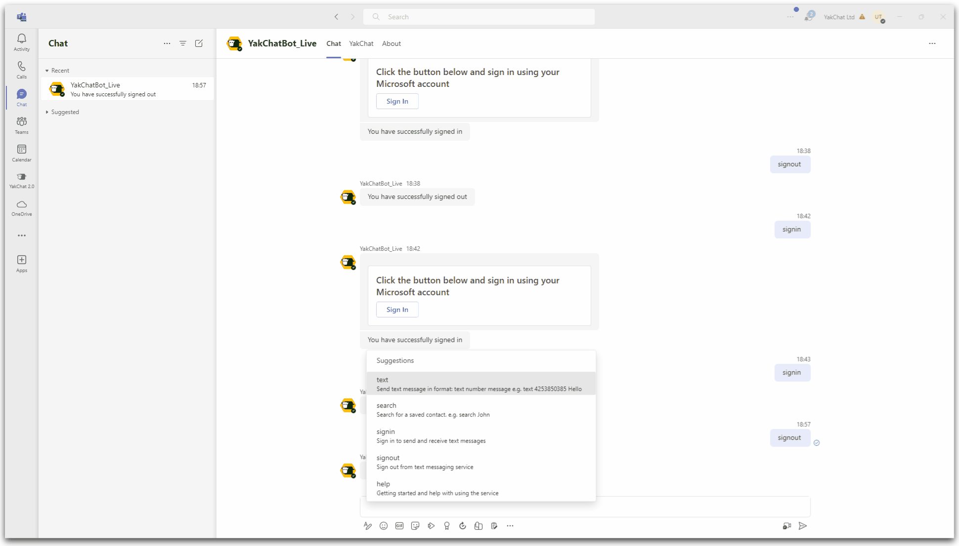Select the 'signout' command suggestion
959x546 pixels.
tap(481, 462)
